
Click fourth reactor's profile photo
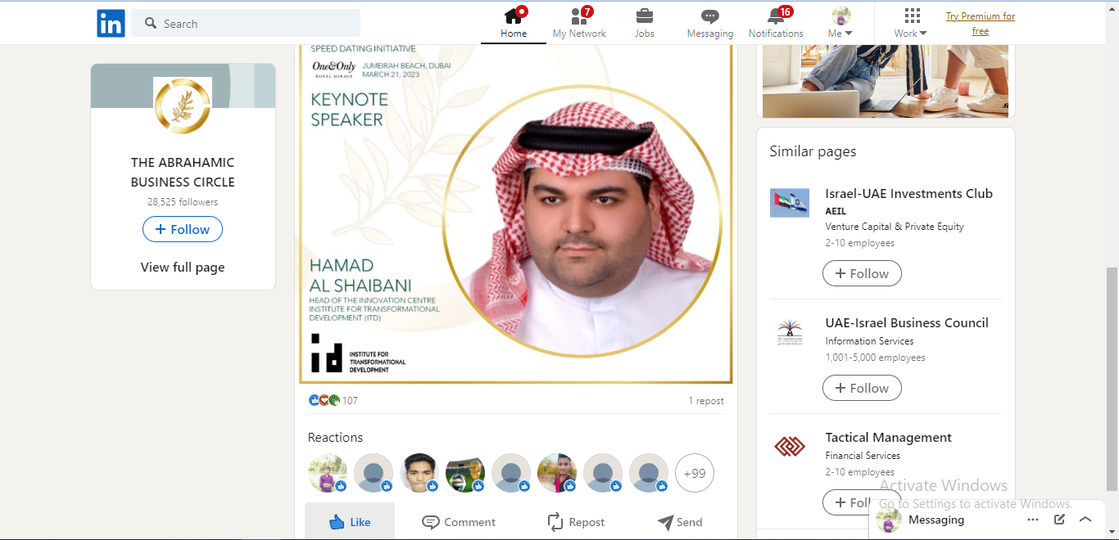(465, 473)
